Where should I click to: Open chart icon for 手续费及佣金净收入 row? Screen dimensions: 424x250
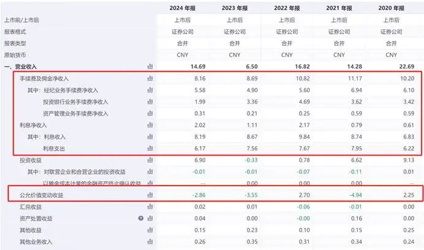150,78
